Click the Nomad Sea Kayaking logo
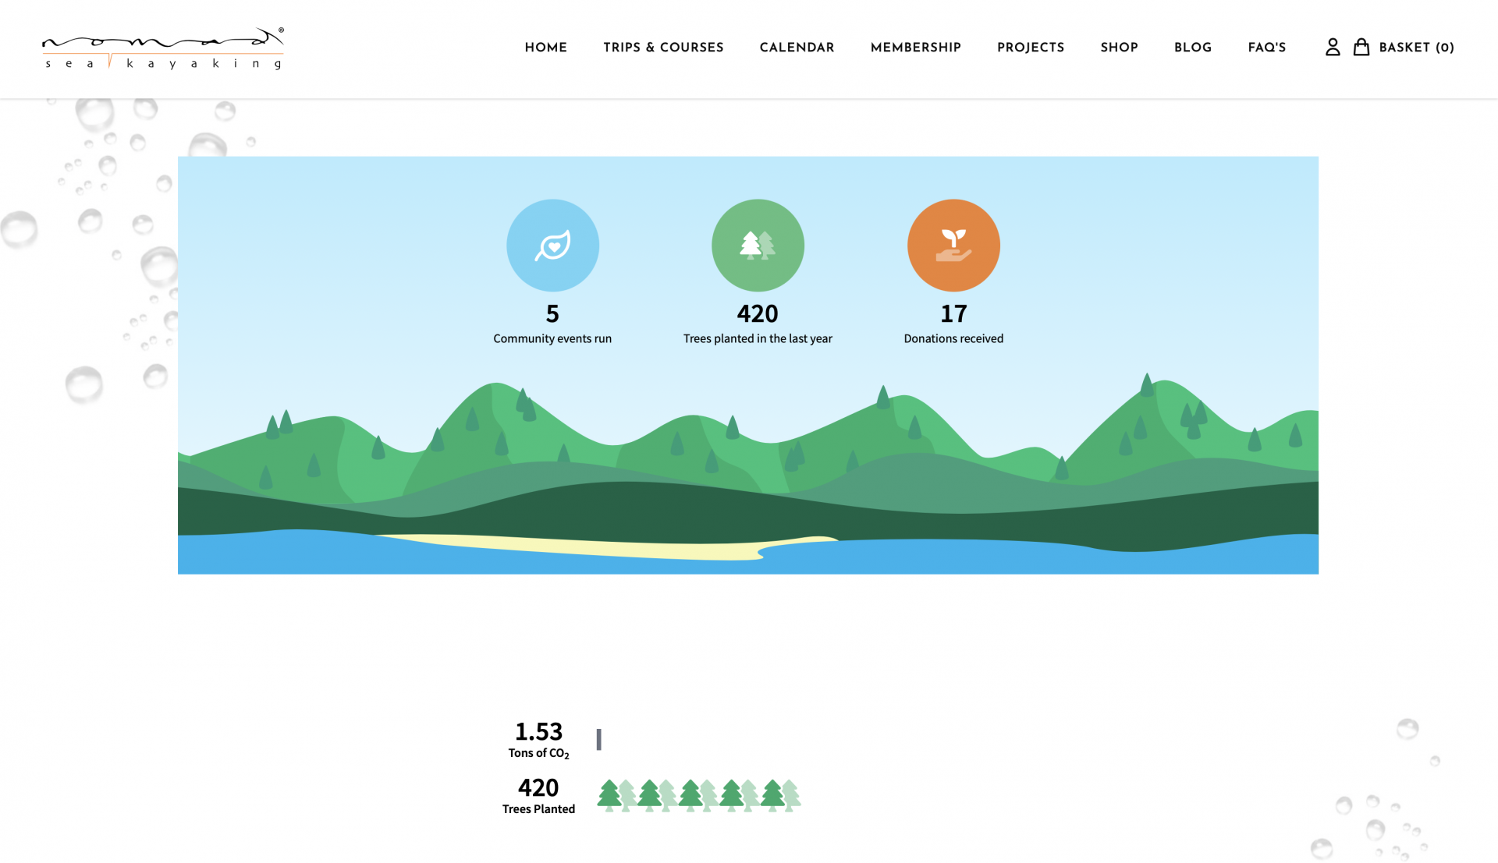This screenshot has width=1498, height=863. (163, 48)
